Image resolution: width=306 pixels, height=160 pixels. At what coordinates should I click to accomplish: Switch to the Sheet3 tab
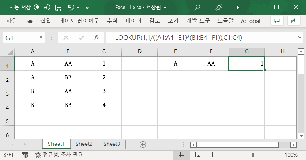tap(112, 144)
